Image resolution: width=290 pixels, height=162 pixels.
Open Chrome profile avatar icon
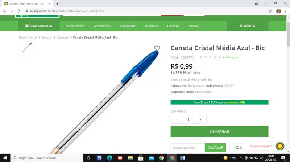click(278, 11)
